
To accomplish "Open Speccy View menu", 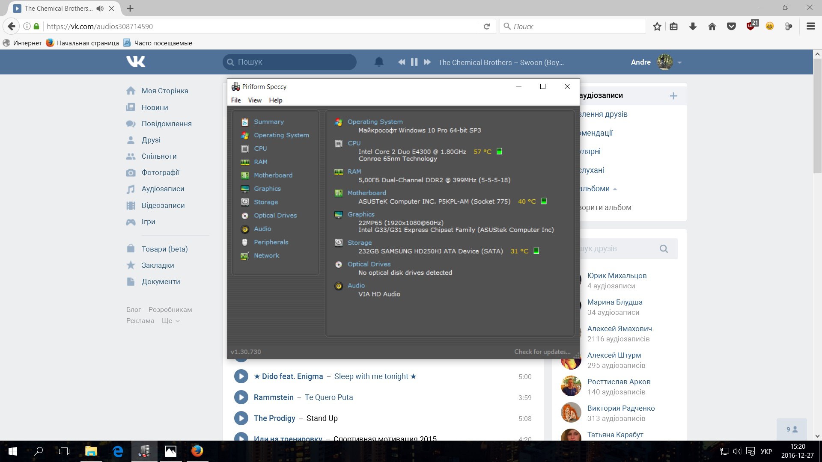I will pos(255,100).
